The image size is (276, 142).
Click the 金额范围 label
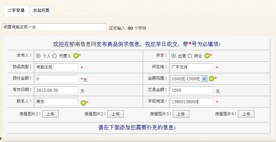click(157, 78)
